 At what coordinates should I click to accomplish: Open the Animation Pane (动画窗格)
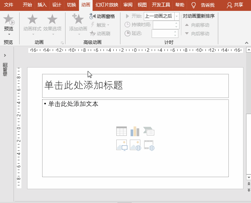[x=102, y=16]
